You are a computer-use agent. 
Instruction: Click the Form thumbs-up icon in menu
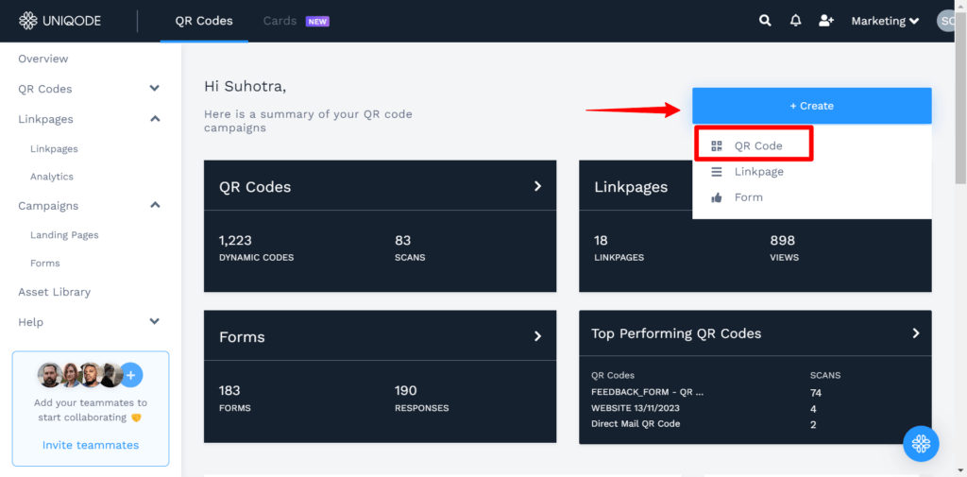(717, 197)
